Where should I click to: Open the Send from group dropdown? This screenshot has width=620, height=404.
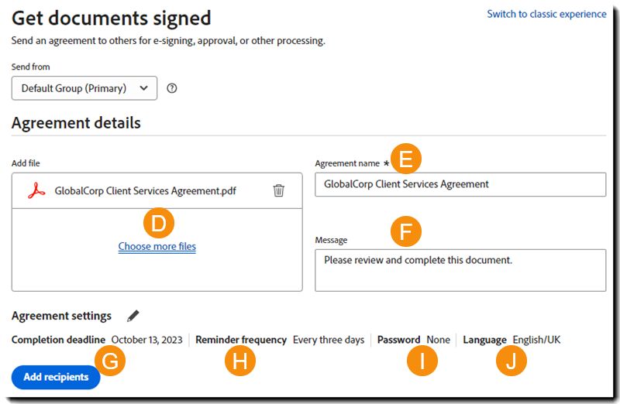[x=84, y=88]
